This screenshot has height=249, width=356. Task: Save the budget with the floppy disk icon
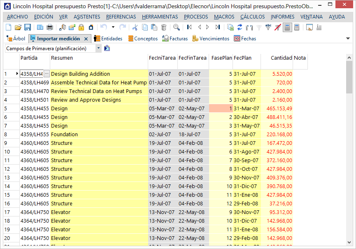[x=28, y=28]
